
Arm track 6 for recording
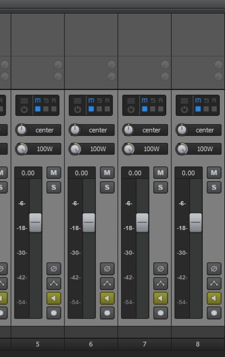[x=107, y=313]
